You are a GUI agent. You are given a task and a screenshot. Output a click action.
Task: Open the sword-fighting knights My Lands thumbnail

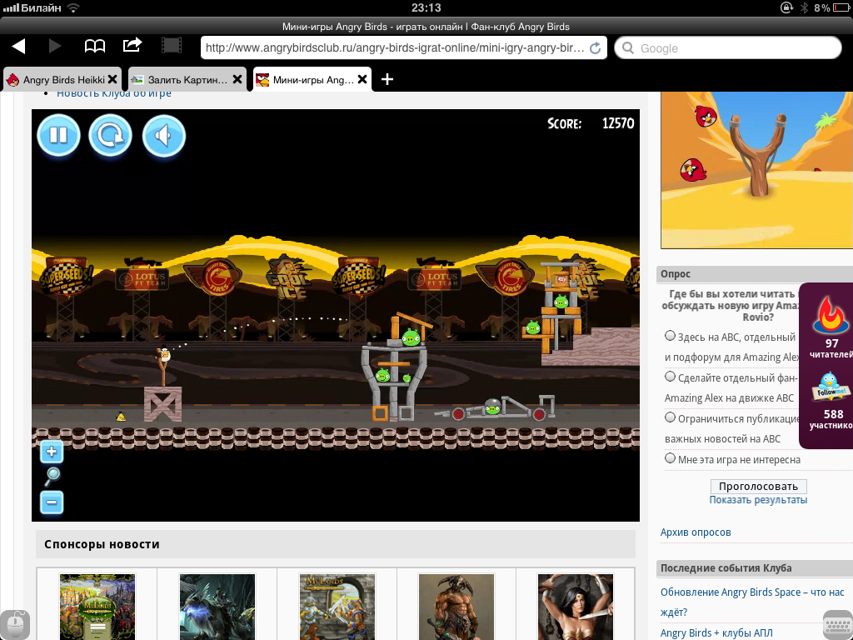[337, 607]
